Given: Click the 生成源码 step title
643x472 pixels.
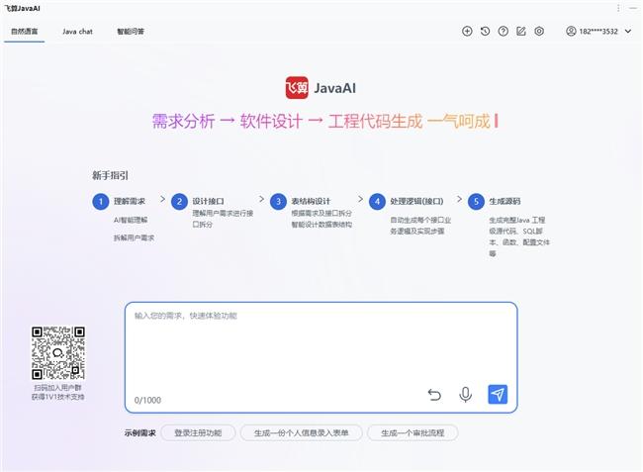Looking at the screenshot, I should click(505, 201).
